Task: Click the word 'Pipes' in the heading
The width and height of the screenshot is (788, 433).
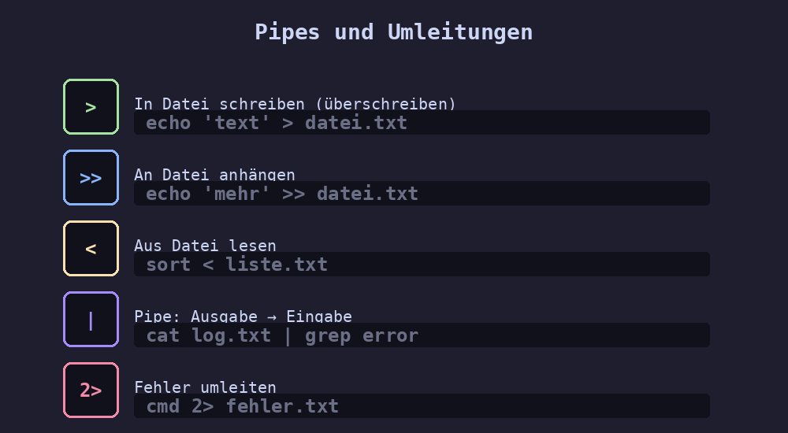Action: 287,32
